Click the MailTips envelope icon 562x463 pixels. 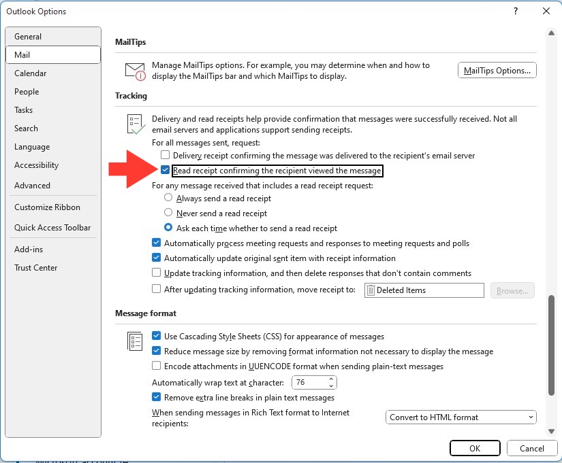coord(136,71)
